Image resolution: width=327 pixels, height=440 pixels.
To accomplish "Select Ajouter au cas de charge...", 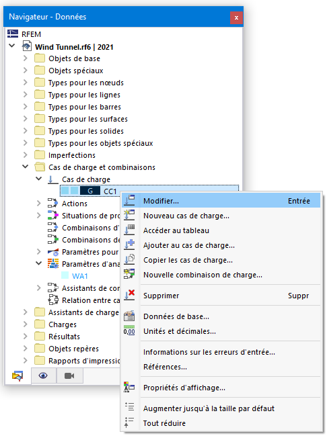I will pos(221,245).
